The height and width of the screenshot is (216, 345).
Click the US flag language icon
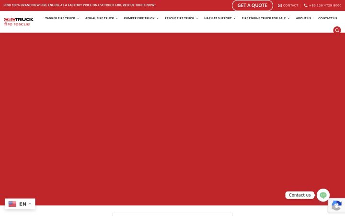(x=12, y=204)
